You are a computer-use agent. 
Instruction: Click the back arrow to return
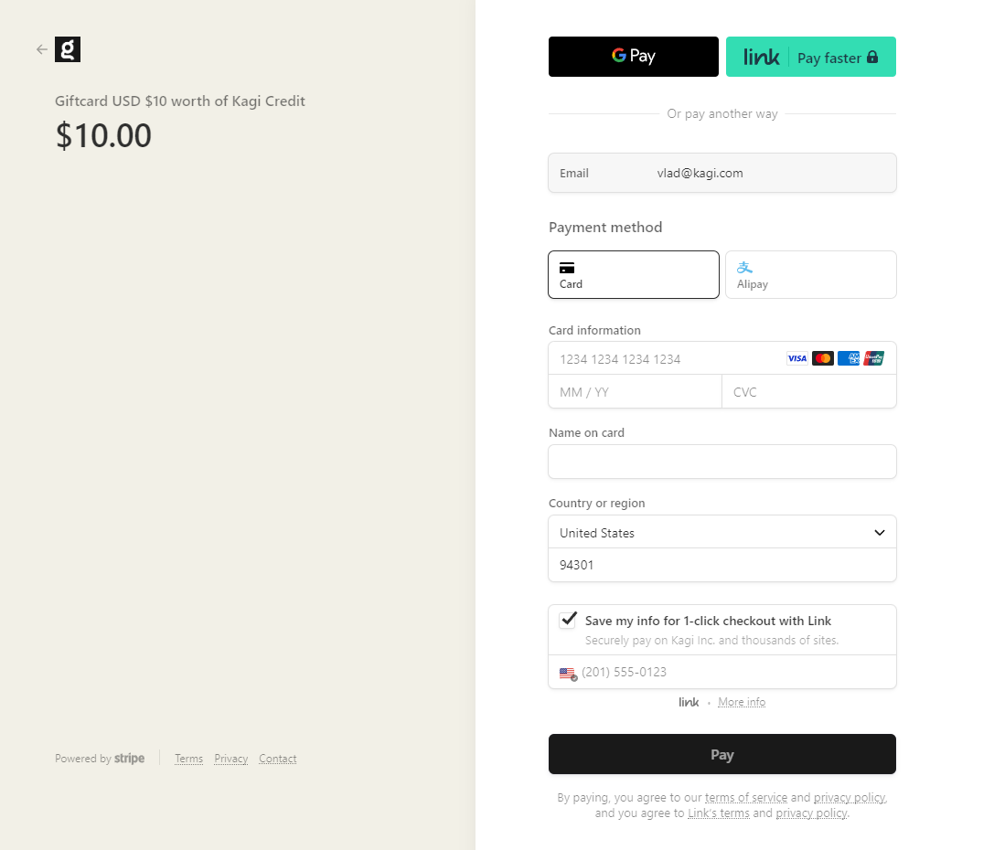tap(41, 50)
